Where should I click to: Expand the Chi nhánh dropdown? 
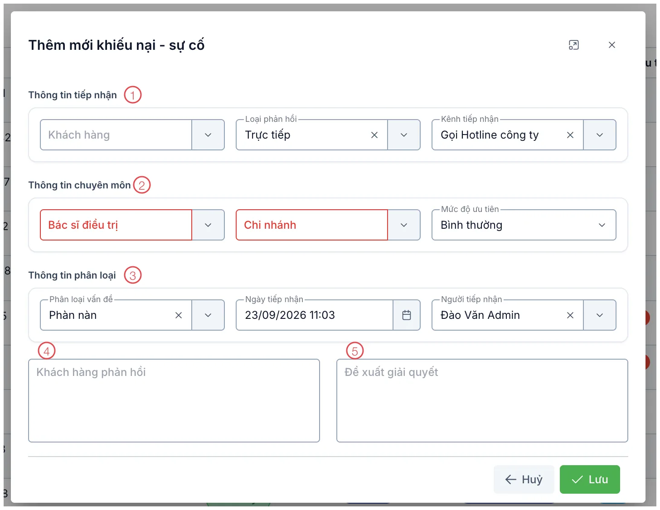[x=404, y=225]
